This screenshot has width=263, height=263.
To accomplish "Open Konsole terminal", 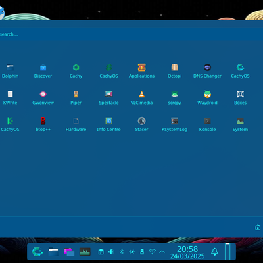I will click(x=207, y=124).
